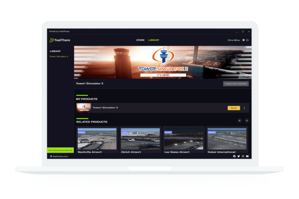Open the YouTube icon in footer
The width and height of the screenshot is (299, 199).
247,156
